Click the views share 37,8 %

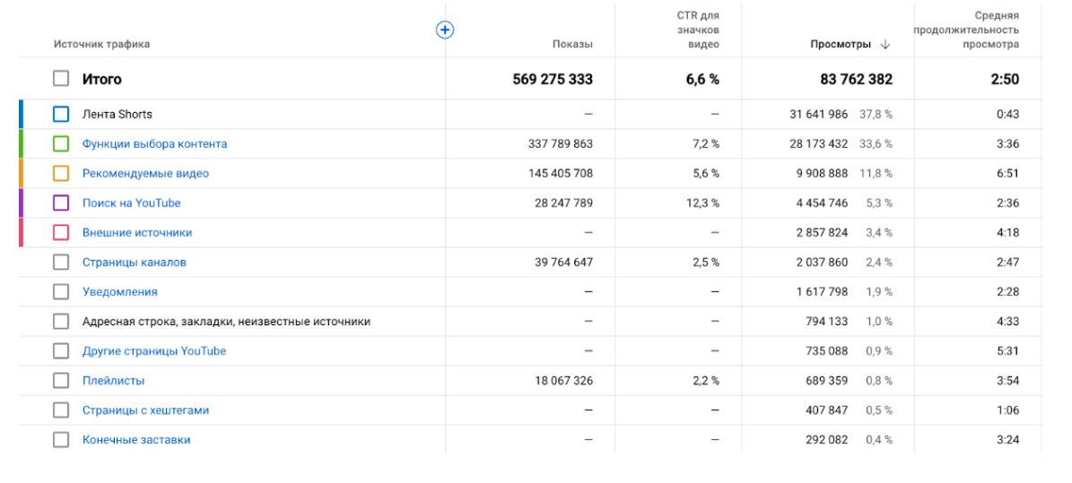click(876, 114)
